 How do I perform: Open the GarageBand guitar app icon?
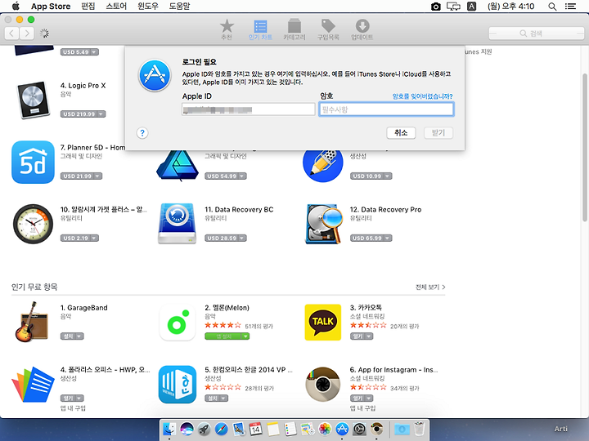click(x=32, y=322)
